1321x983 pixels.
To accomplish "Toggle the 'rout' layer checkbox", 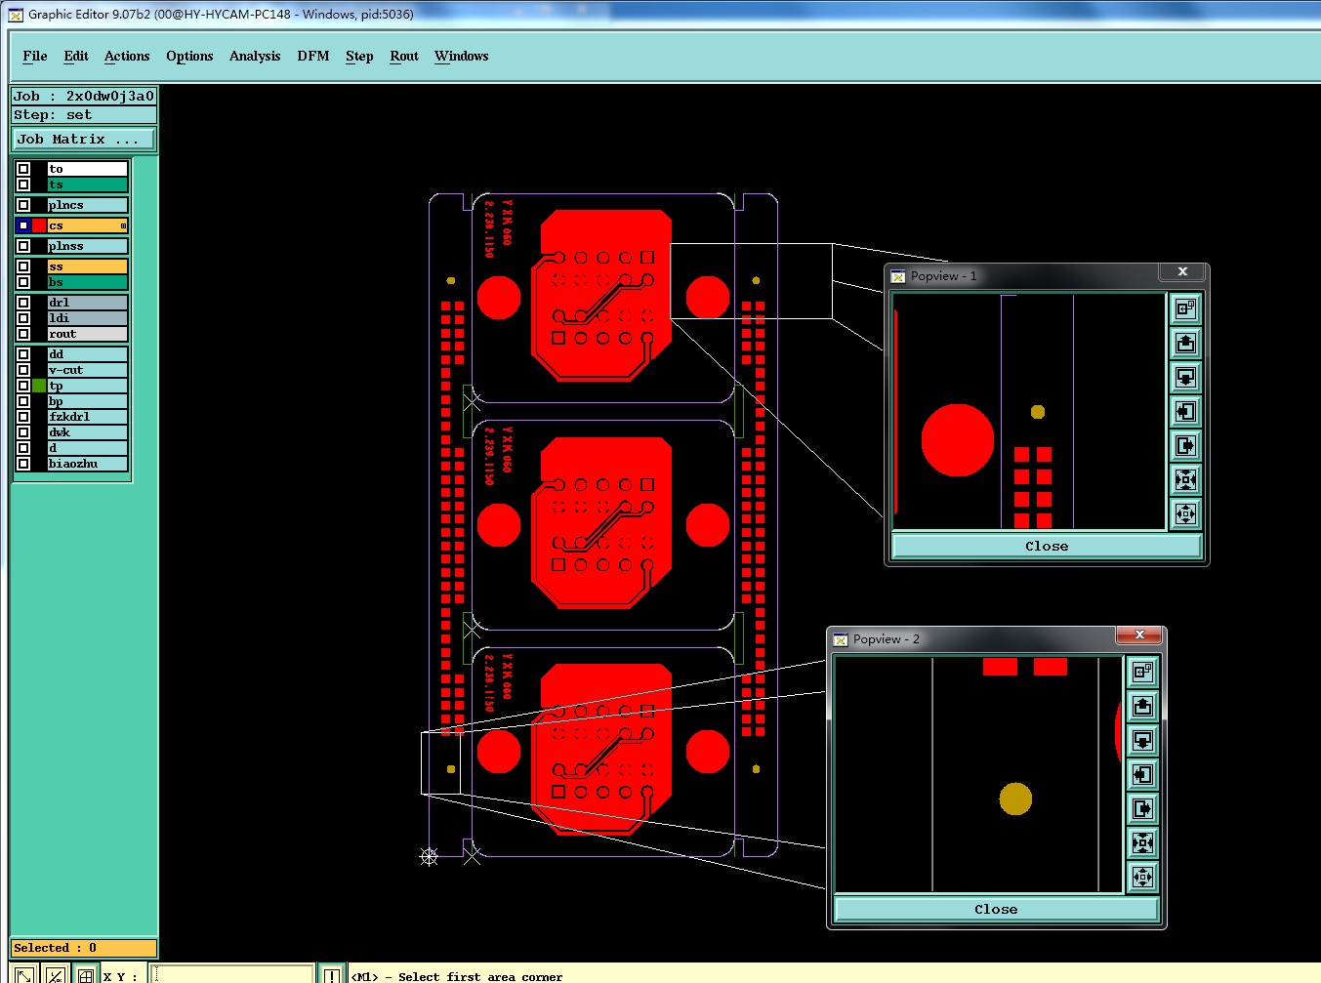I will click(x=23, y=334).
